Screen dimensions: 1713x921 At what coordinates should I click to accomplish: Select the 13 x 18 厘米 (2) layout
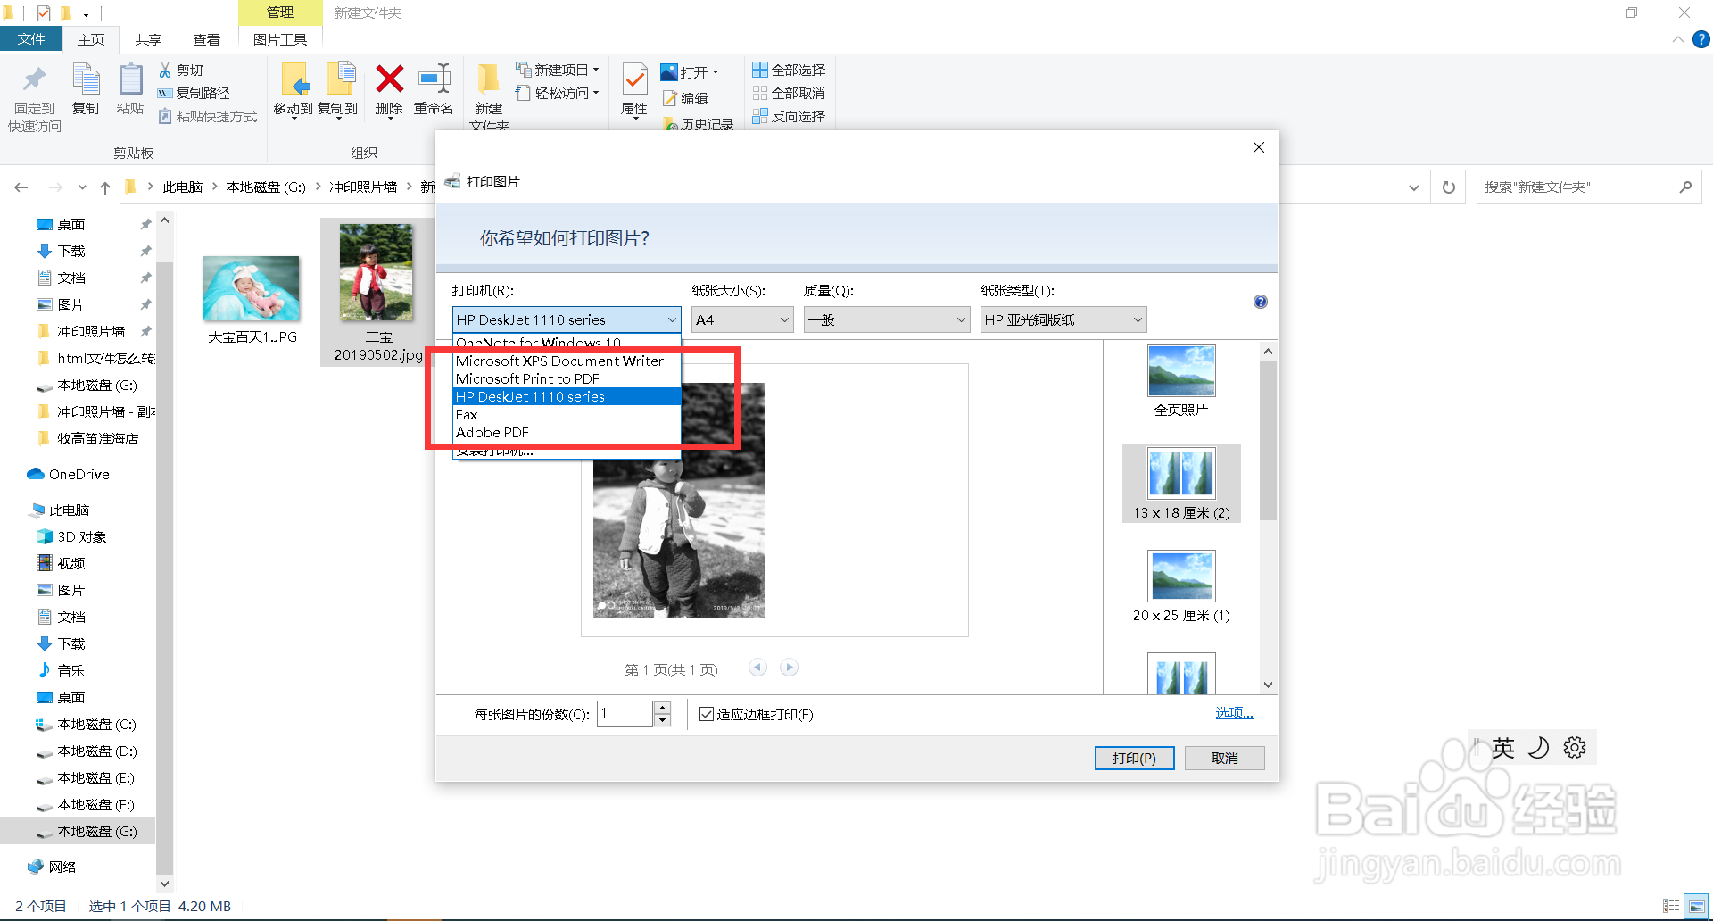pyautogui.click(x=1181, y=484)
